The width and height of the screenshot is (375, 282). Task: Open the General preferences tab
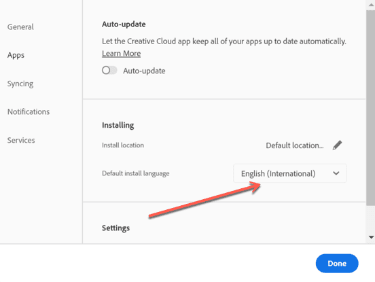pyautogui.click(x=20, y=27)
